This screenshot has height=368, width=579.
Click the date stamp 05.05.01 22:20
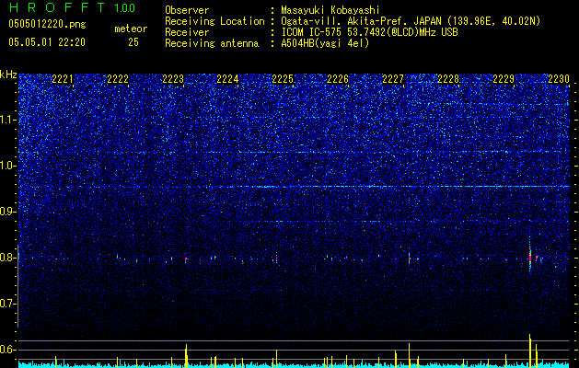point(47,42)
